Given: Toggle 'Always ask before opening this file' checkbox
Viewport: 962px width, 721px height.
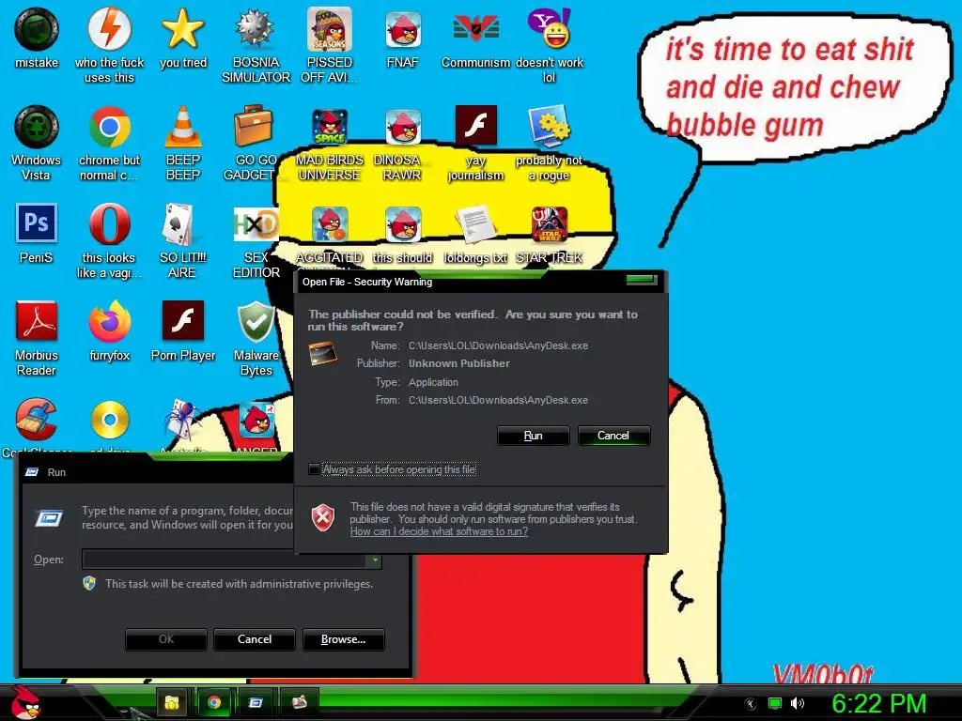Looking at the screenshot, I should [314, 469].
